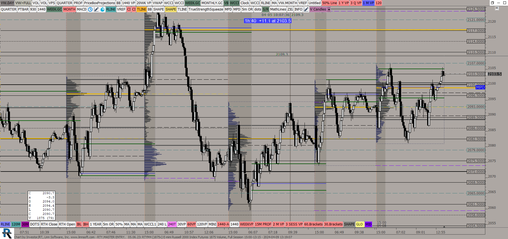Toggle the TrueStrengthSqueeze indicator

[x=206, y=9]
